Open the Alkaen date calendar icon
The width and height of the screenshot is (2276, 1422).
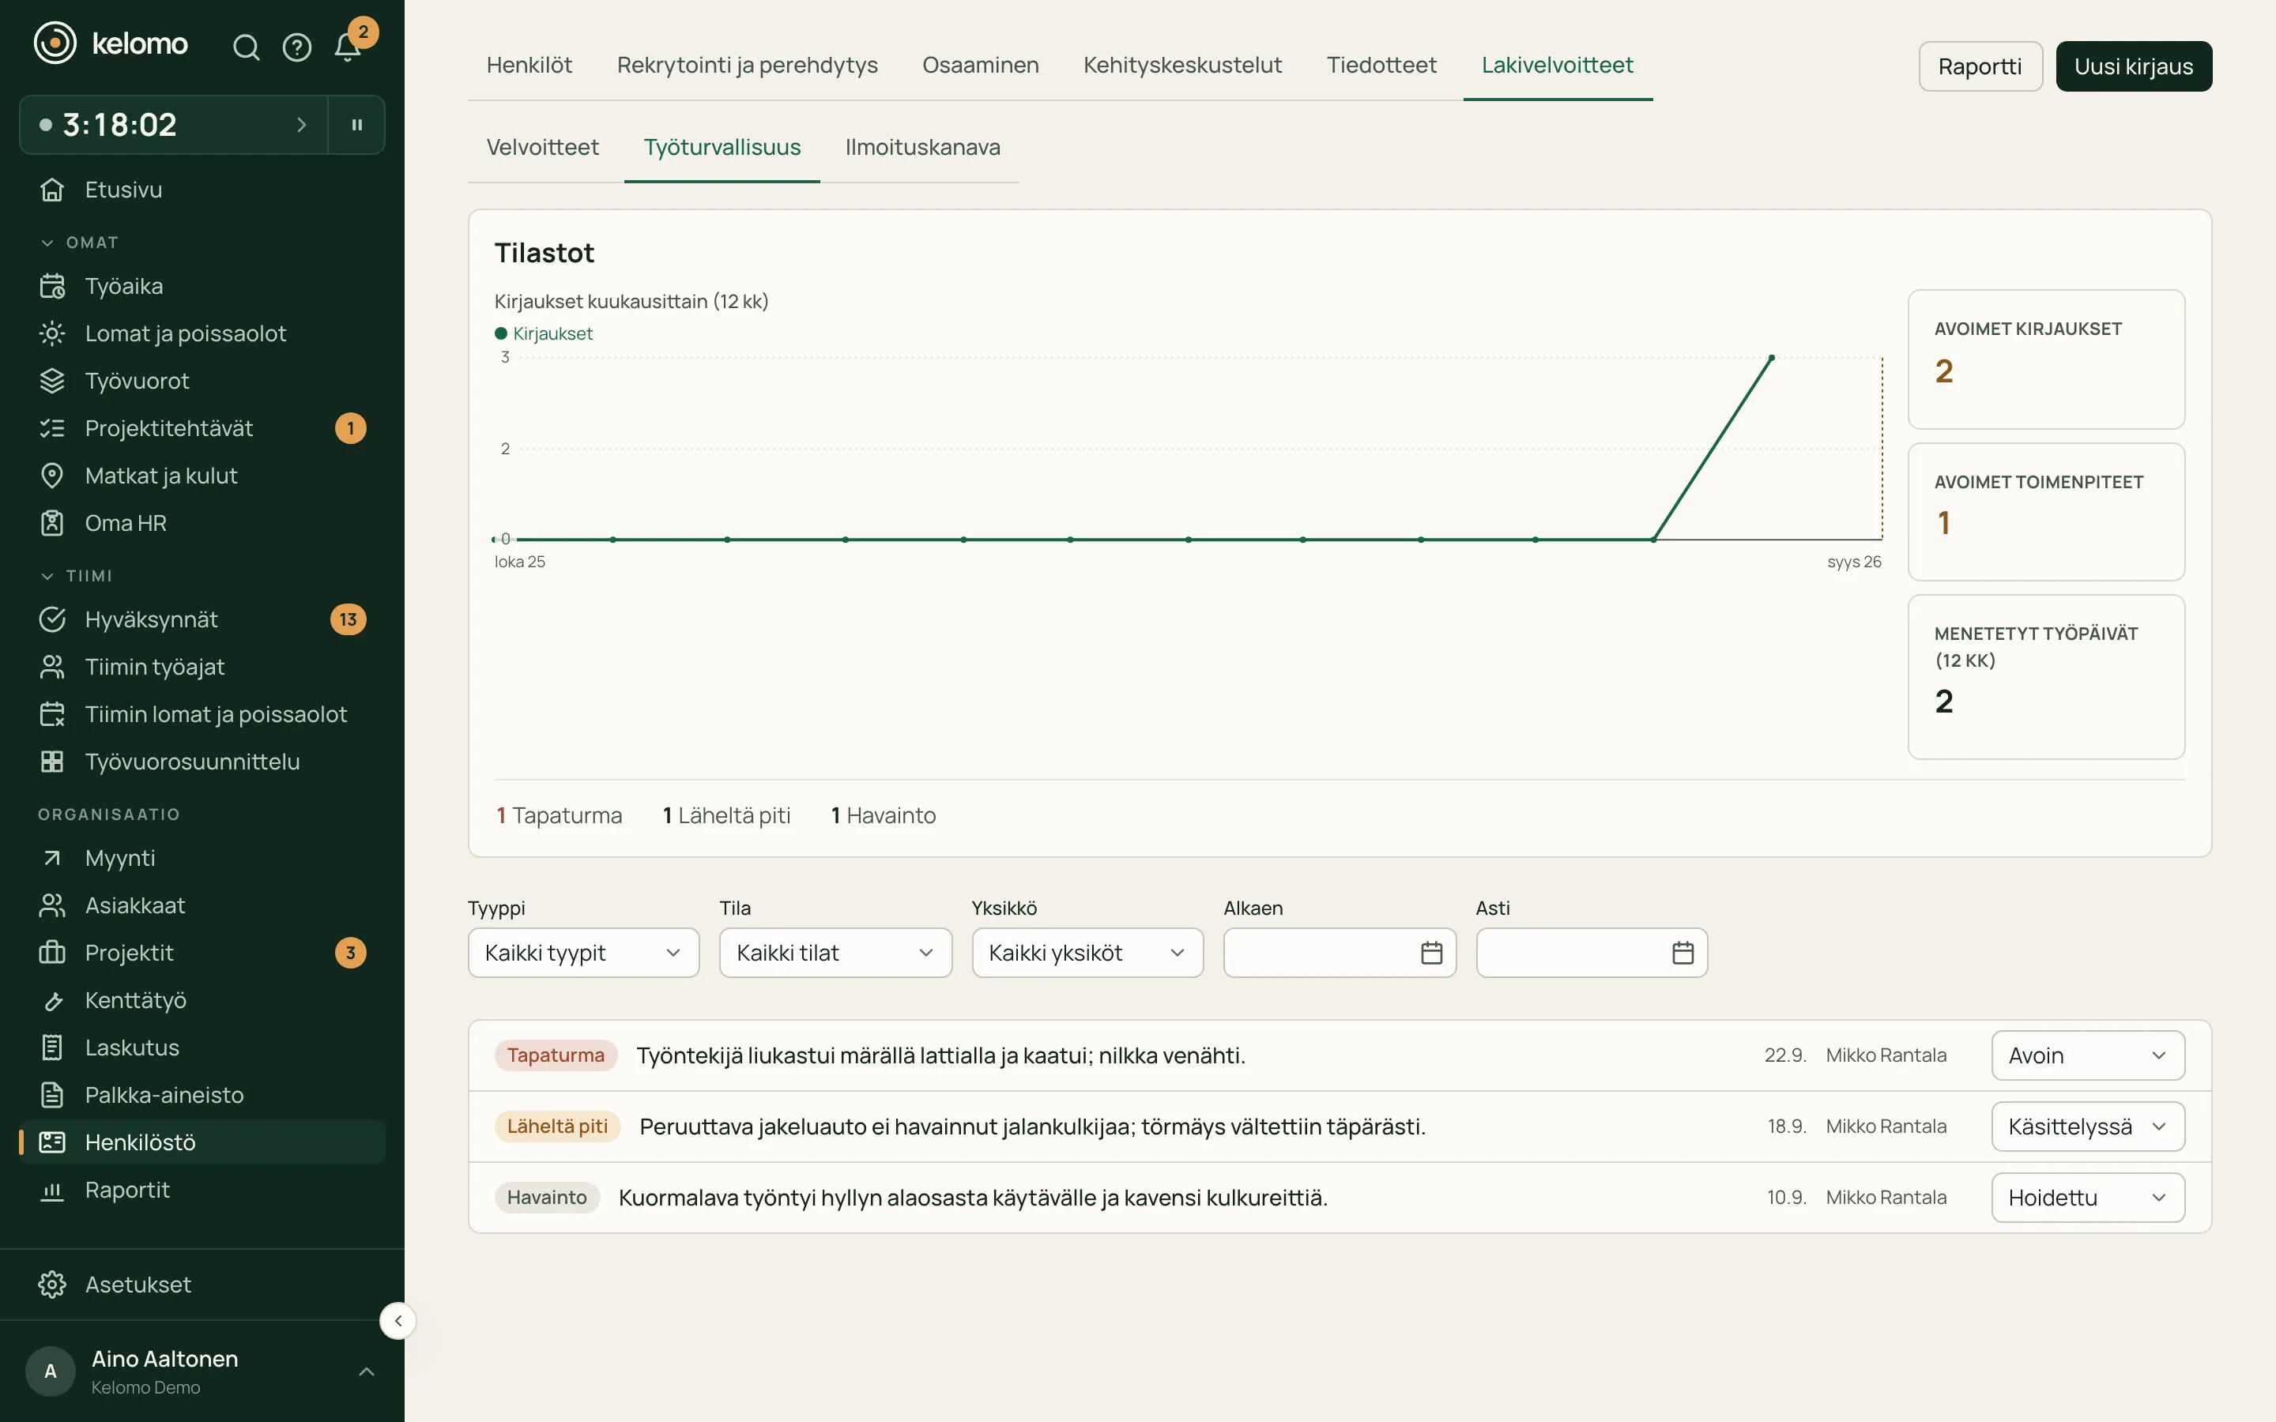pyautogui.click(x=1430, y=953)
